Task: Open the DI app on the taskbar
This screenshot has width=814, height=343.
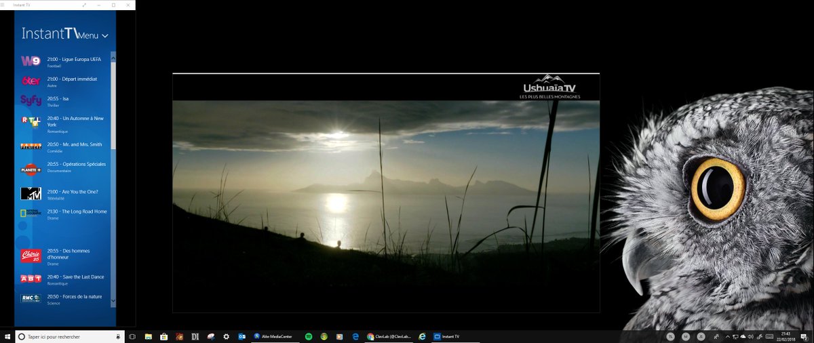Action: (x=195, y=336)
